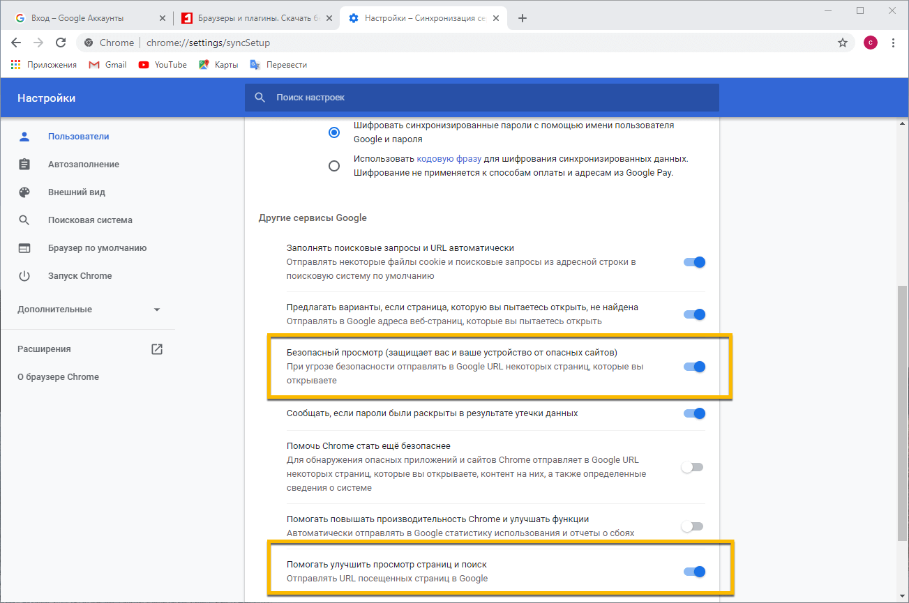Open the Карты bookmark
The image size is (909, 603).
218,65
